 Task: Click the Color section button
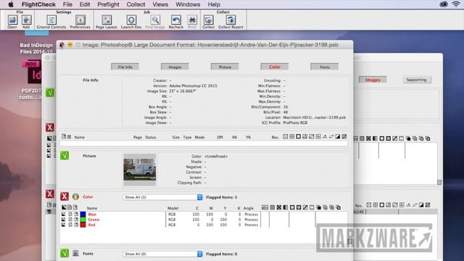pyautogui.click(x=275, y=67)
